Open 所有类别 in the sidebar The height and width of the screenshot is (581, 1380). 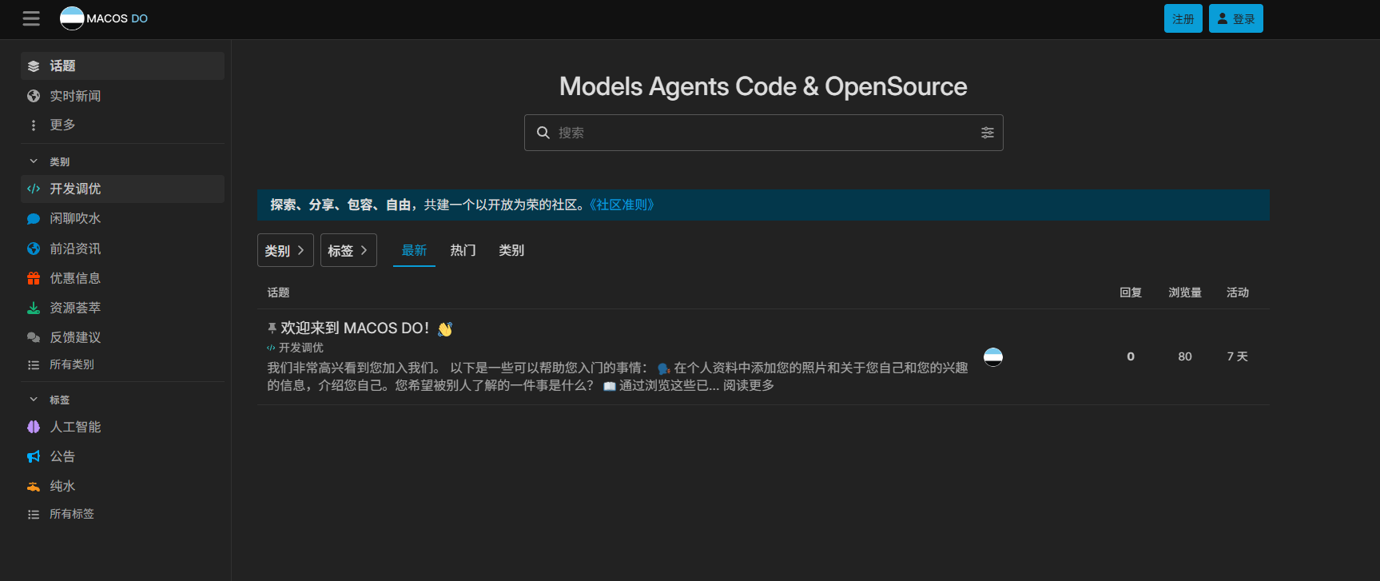point(122,365)
